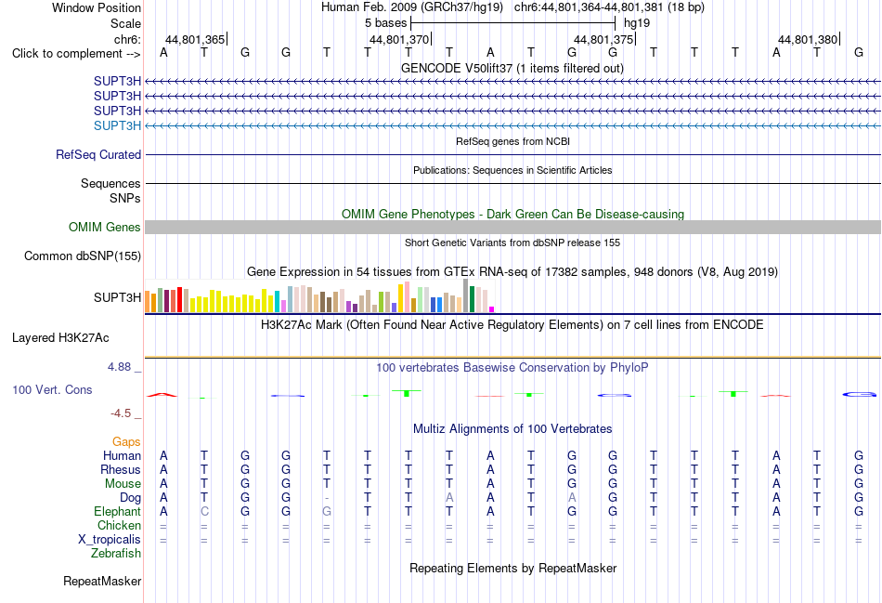Click the blue conservation ring at last base
This screenshot has width=882, height=603.
[x=860, y=394]
